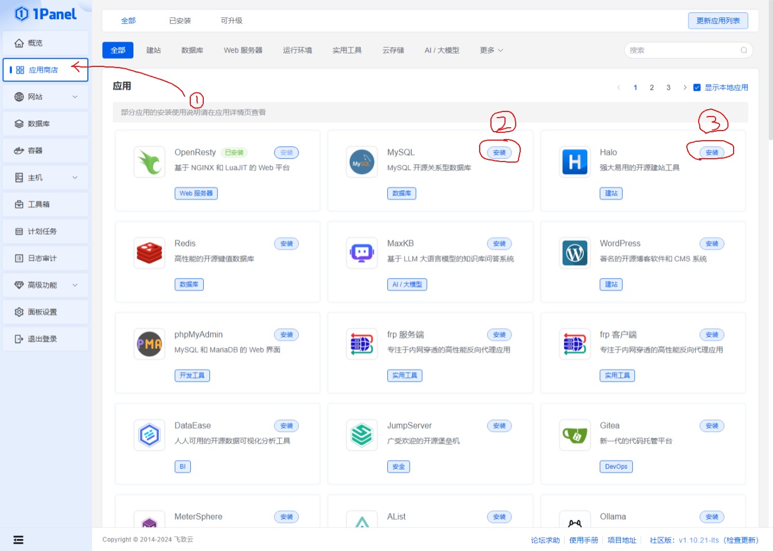
Task: Click the v1.10.21-lts version link
Action: click(699, 540)
